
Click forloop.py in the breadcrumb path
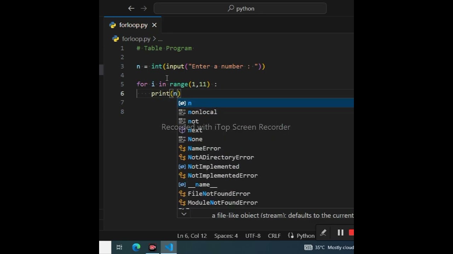coord(136,39)
